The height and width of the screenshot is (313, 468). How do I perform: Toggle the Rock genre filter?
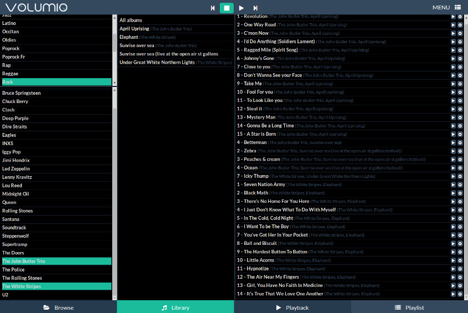(x=55, y=82)
